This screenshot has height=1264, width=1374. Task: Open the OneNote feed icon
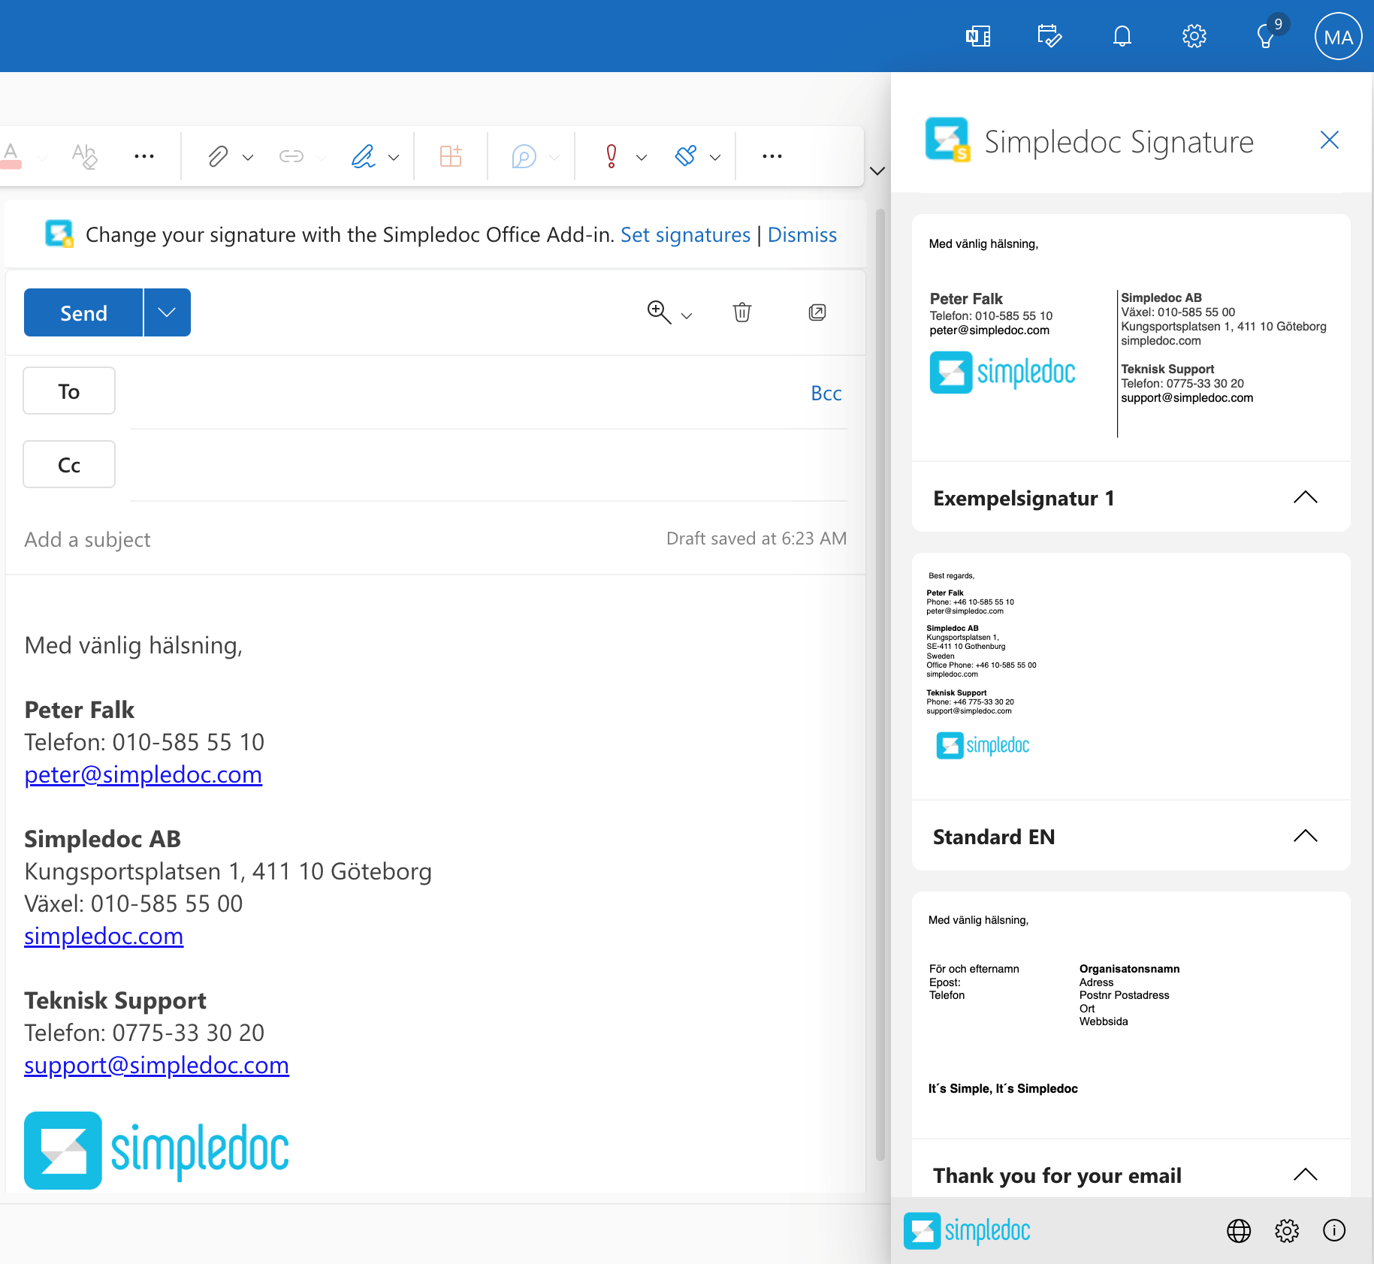coord(977,36)
